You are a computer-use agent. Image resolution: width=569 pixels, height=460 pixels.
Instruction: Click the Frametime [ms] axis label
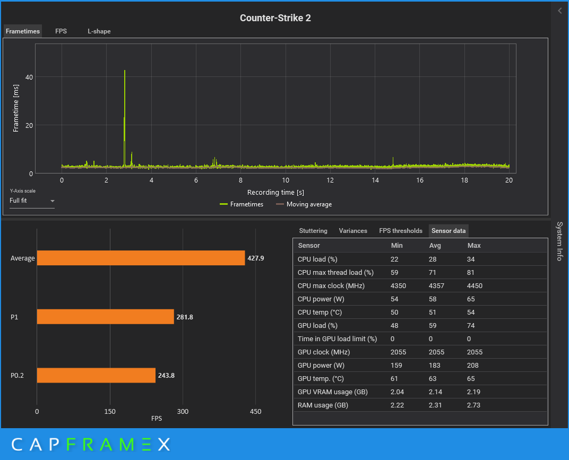(15, 108)
